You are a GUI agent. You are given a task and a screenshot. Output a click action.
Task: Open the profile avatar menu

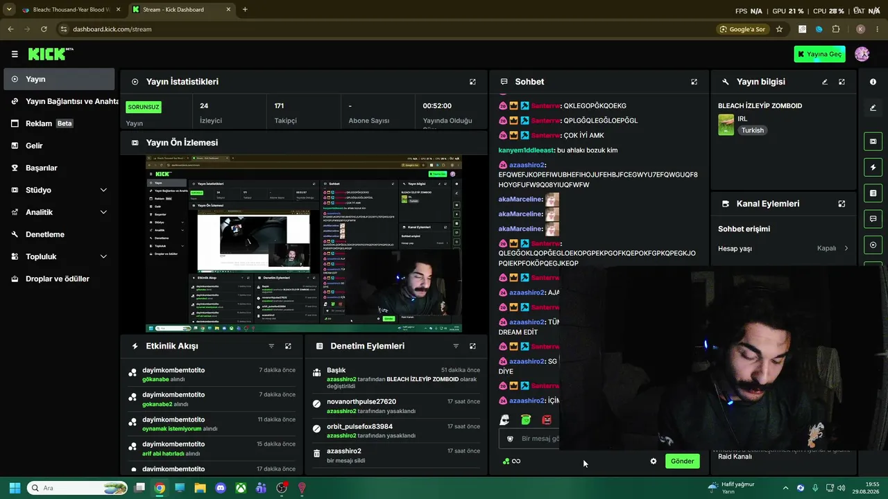pyautogui.click(x=862, y=54)
